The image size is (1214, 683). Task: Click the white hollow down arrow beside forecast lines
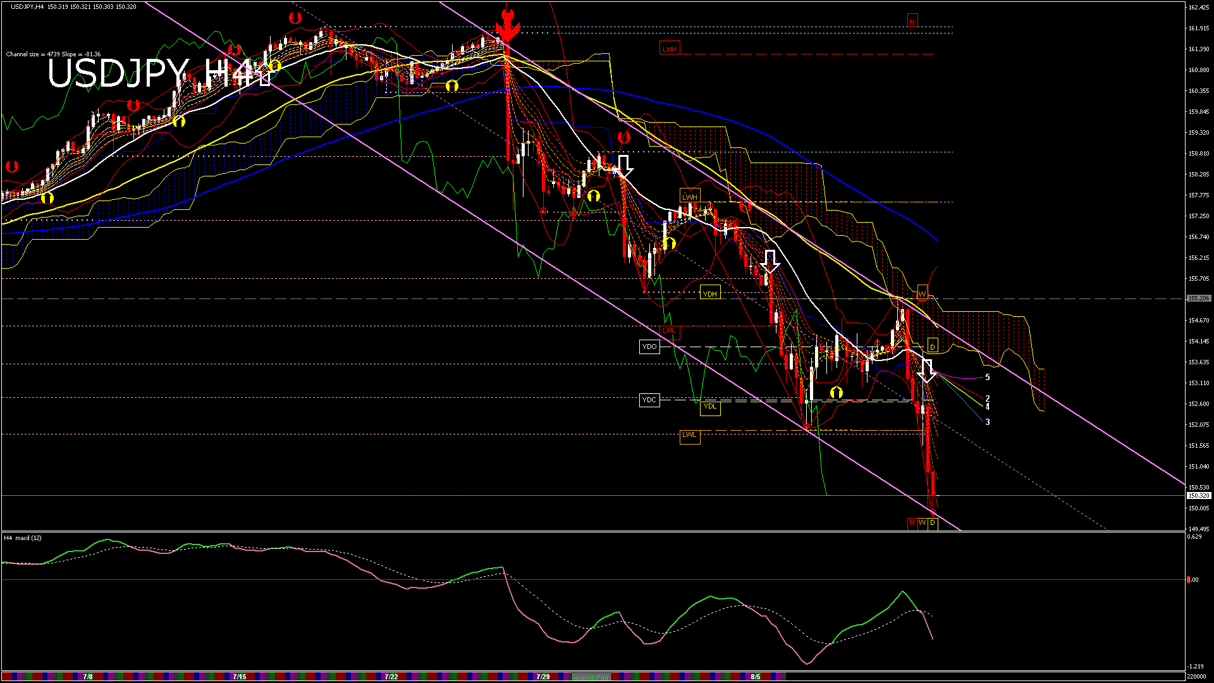click(x=926, y=371)
